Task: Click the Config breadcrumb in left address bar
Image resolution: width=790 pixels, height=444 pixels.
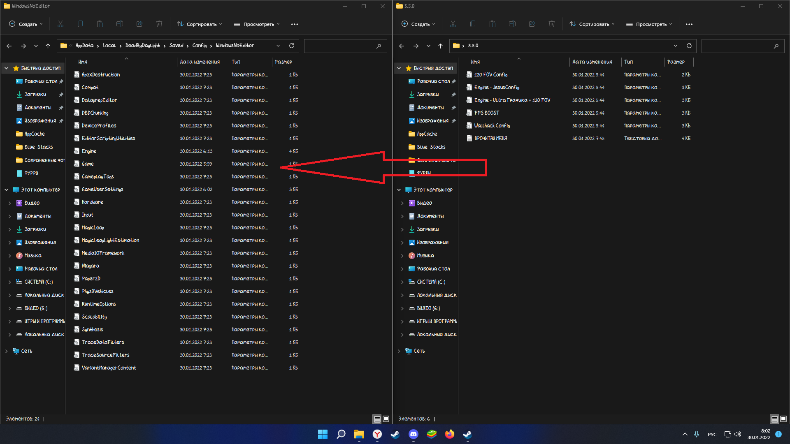Action: (200, 46)
